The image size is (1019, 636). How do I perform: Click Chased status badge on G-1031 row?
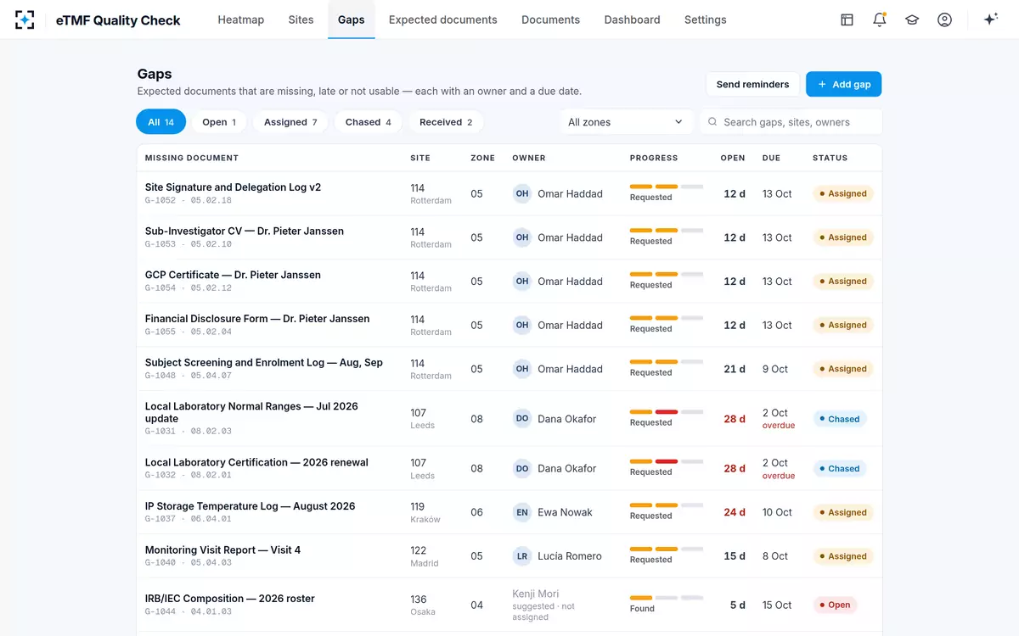click(839, 419)
